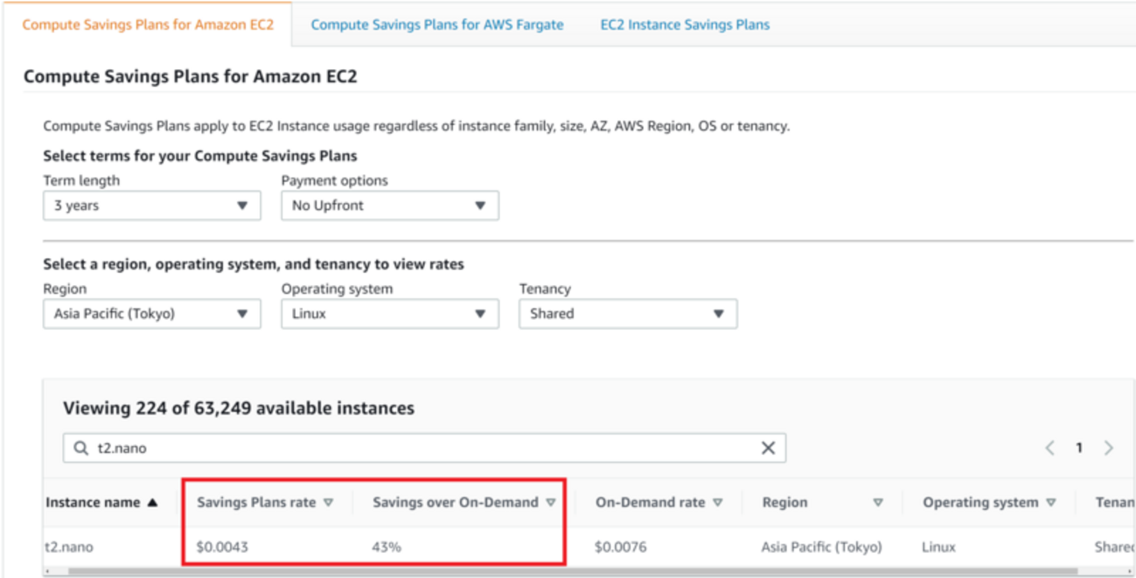This screenshot has width=1136, height=578.
Task: Open the Tenancy dropdown
Action: click(627, 314)
